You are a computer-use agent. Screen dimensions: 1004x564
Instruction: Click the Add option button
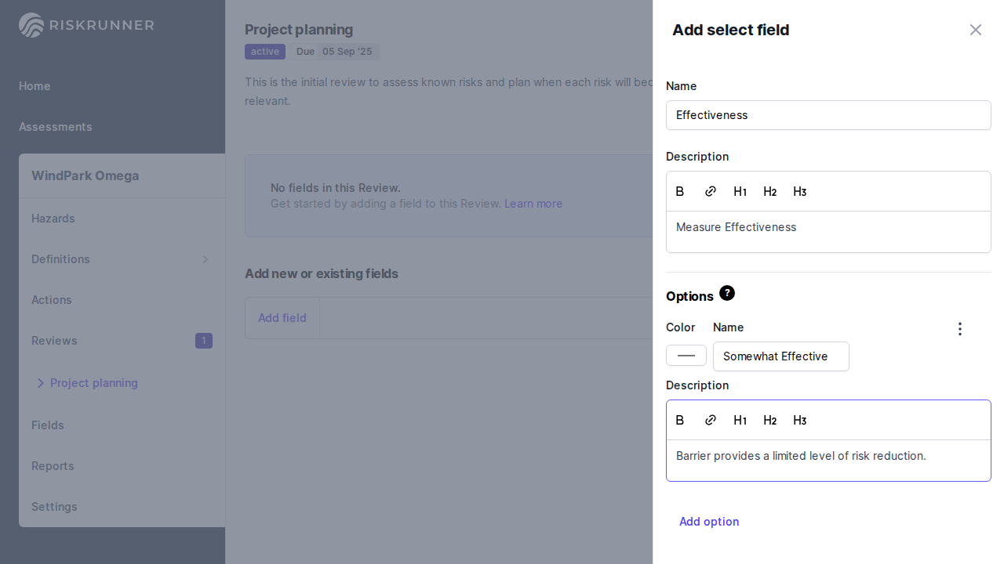click(709, 522)
